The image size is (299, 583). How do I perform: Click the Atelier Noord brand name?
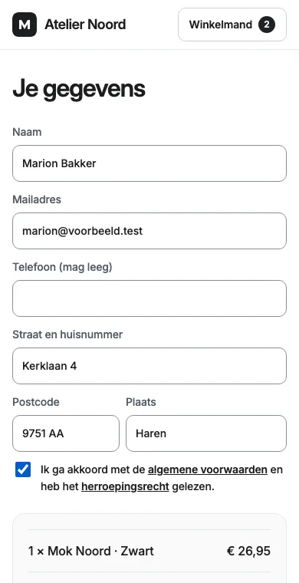pyautogui.click(x=85, y=25)
